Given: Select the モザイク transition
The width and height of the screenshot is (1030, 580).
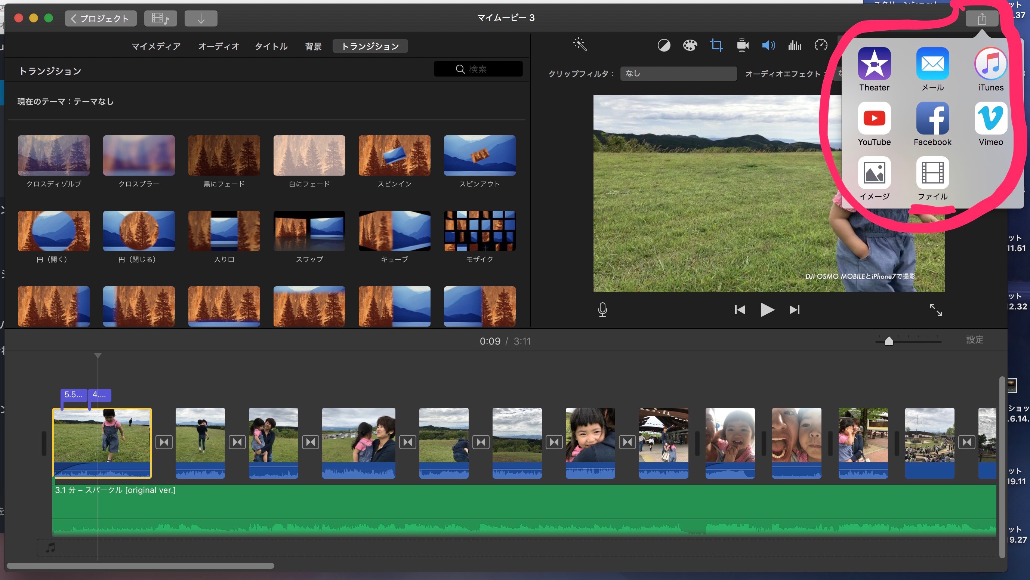Looking at the screenshot, I should (479, 231).
